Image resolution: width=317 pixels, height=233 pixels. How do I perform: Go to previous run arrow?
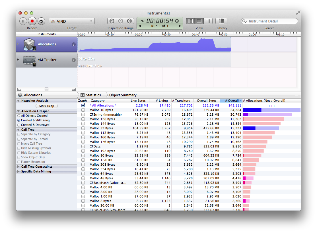click(x=139, y=26)
